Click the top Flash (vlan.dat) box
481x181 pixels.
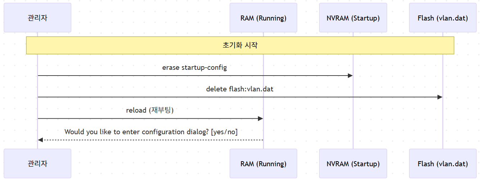(443, 18)
